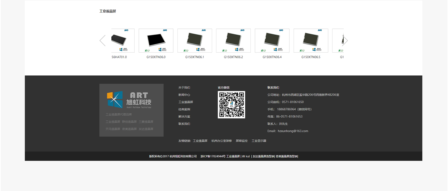Image resolution: width=448 pixels, height=191 pixels.
Task: Click 奇美液晶屏 brand link
Action: tap(130, 129)
